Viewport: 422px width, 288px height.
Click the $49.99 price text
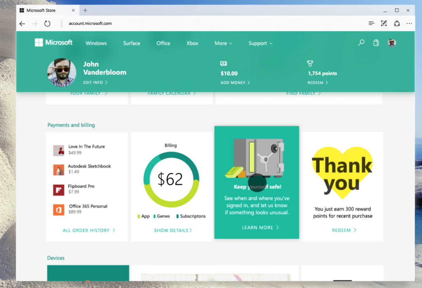75,153
